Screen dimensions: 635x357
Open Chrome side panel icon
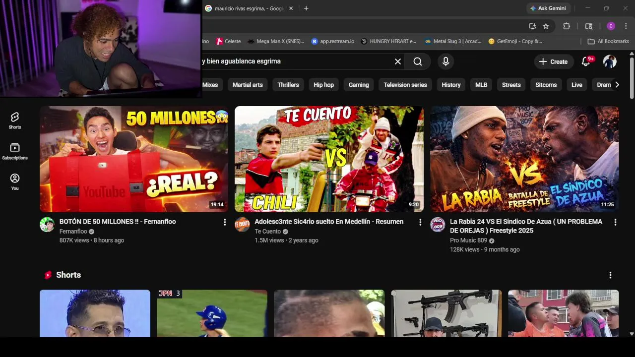(589, 26)
